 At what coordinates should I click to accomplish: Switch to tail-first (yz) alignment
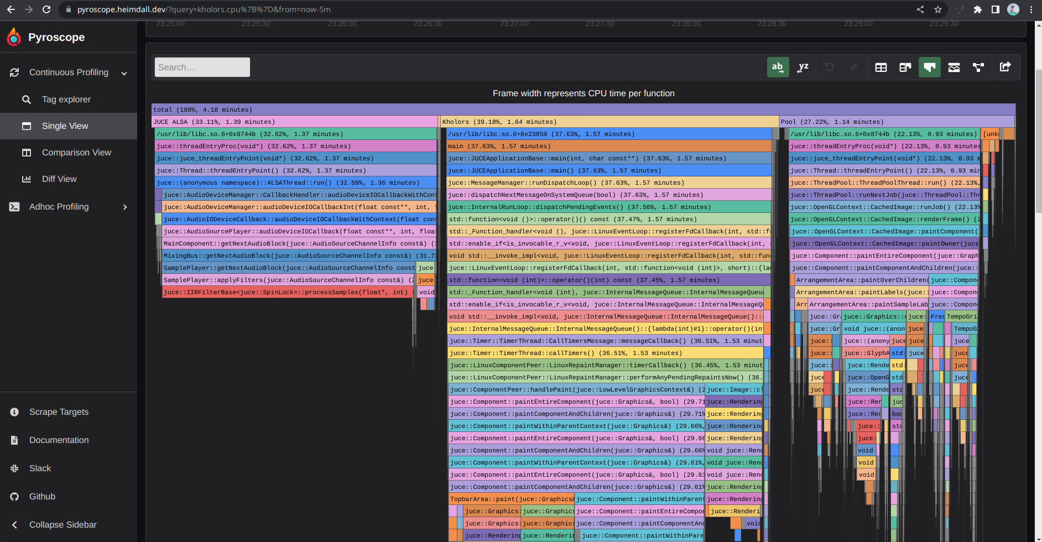[803, 67]
